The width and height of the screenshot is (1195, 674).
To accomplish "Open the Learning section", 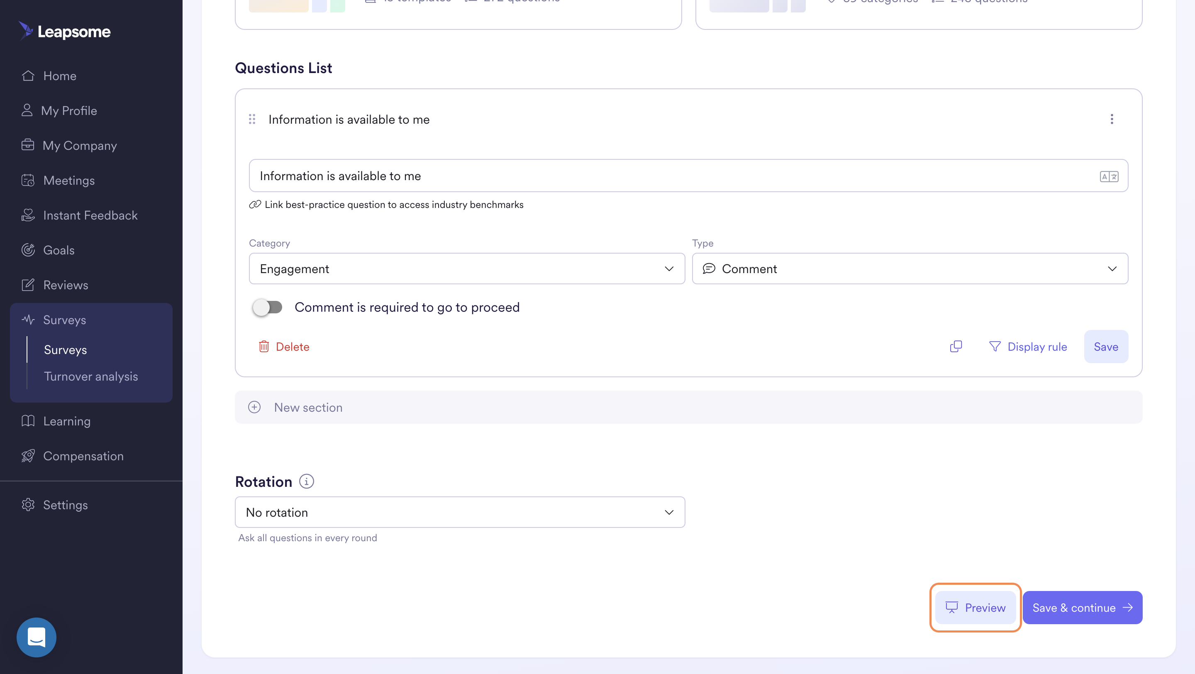I will point(67,421).
